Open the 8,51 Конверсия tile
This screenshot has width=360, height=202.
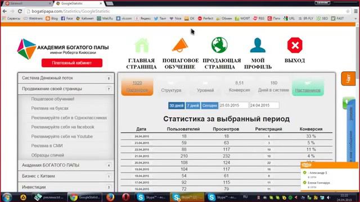[239, 86]
